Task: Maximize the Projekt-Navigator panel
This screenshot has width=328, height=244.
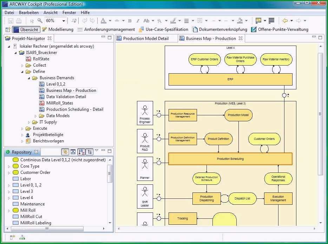Action: tap(110, 38)
